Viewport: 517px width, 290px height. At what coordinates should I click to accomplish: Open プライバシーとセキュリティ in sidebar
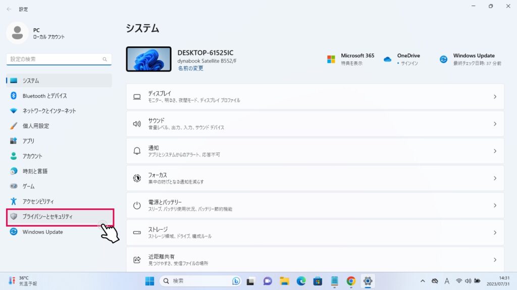47,216
